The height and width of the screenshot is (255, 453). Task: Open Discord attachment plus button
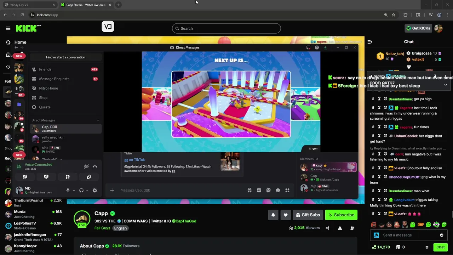[112, 190]
